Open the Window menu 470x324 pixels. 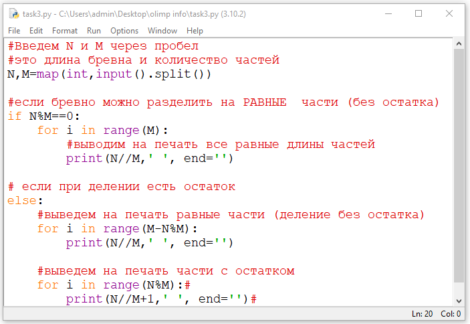(162, 31)
